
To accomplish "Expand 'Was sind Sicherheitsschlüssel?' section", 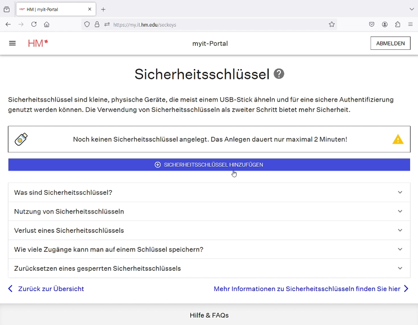I will coord(209,192).
